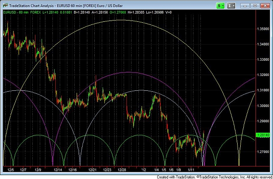Click the 1/11 date axis label

[191, 170]
